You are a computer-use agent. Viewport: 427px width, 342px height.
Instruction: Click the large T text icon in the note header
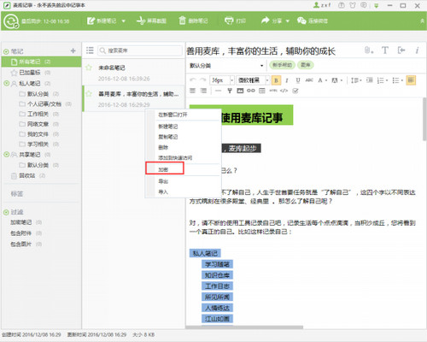click(x=385, y=50)
